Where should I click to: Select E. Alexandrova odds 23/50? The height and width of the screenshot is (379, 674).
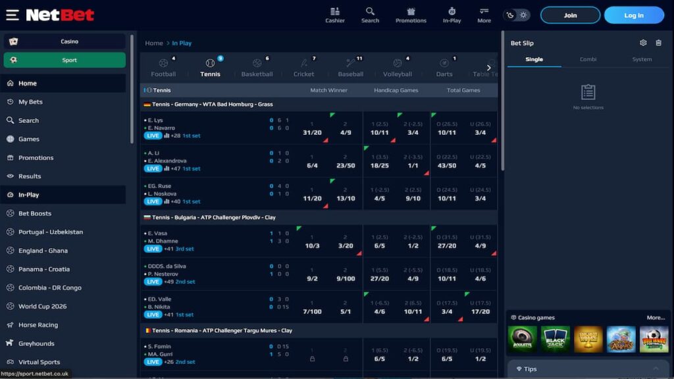[x=346, y=161]
